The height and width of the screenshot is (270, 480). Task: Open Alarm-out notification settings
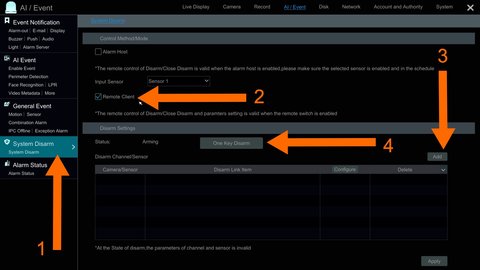coord(18,31)
